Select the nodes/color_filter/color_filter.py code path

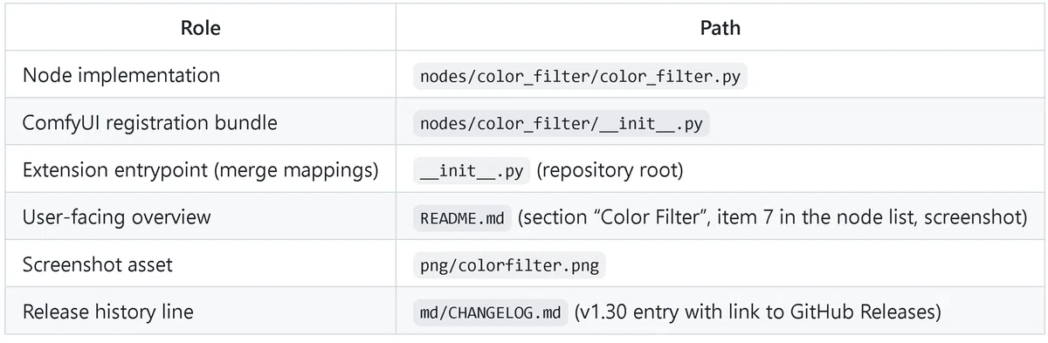coord(580,76)
